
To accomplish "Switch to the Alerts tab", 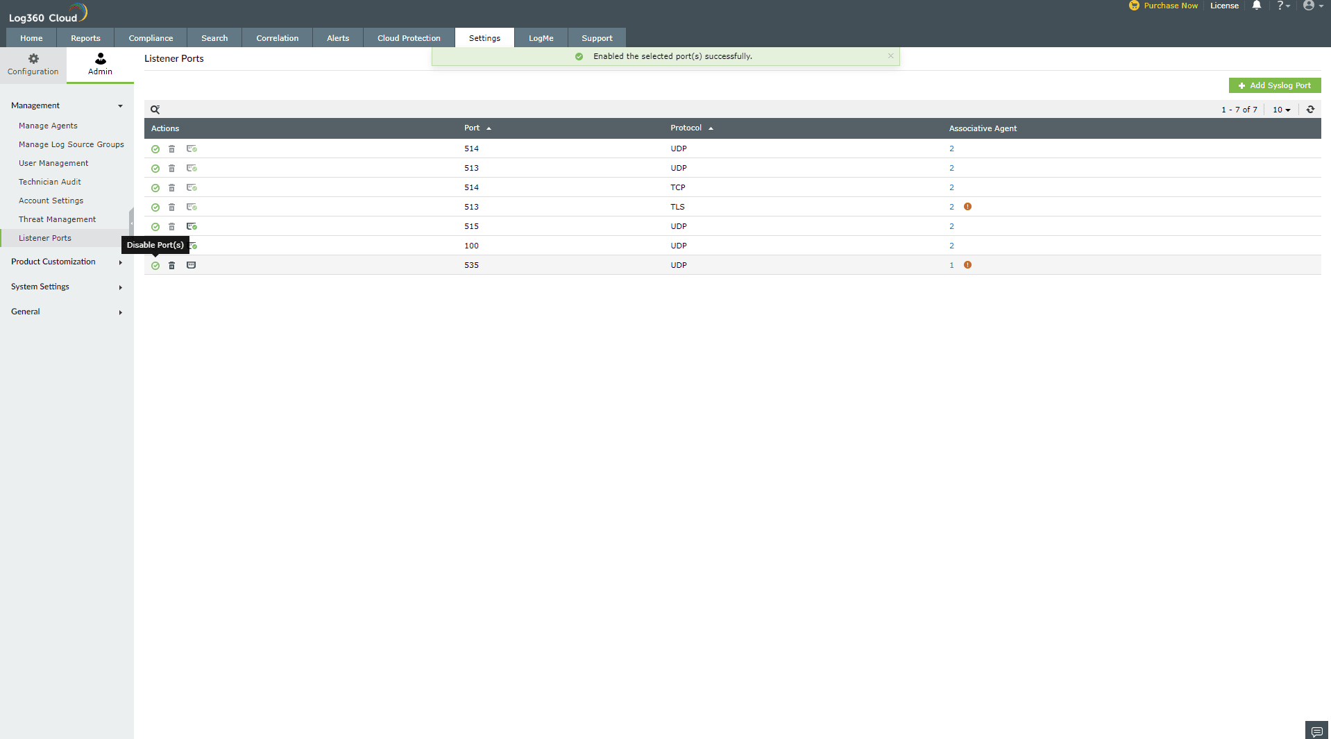I will [x=338, y=38].
